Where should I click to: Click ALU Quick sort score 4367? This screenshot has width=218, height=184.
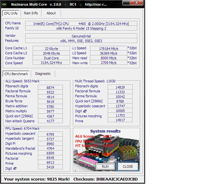(x=50, y=116)
